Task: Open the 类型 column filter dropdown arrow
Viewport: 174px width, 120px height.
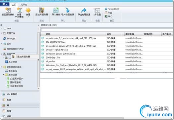Action: (x=123, y=34)
